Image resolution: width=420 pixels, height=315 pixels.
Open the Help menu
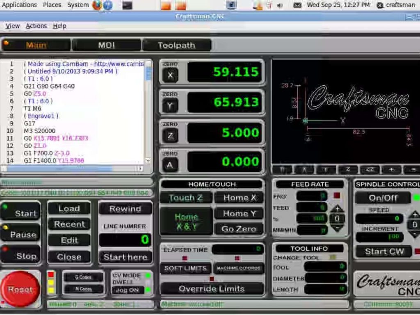[x=59, y=26]
